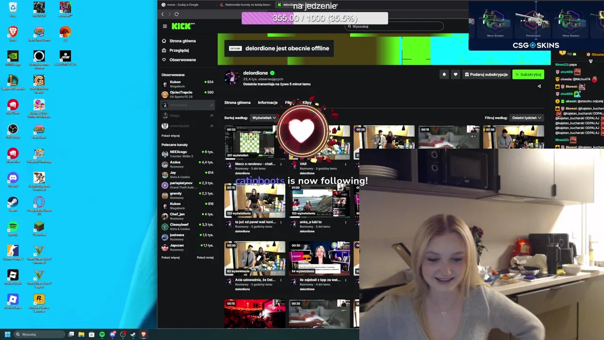Open EA SPORTS FC 26 shortcut
Viewport: 604px width, 340px height.
pos(65,58)
